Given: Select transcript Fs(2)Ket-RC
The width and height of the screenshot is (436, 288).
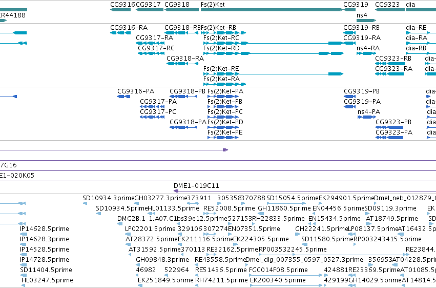Looking at the screenshot, I should (x=274, y=43).
